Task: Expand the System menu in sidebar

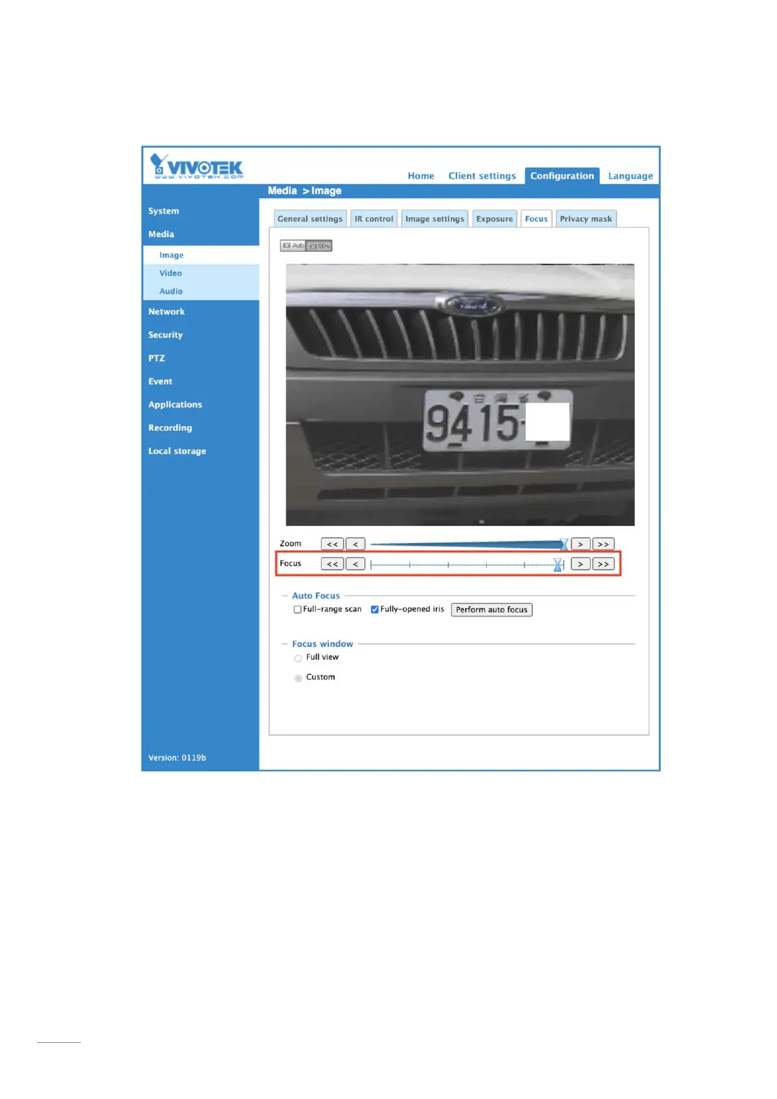Action: click(163, 211)
